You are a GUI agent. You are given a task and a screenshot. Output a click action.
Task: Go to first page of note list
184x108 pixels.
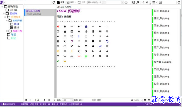tap(26, 100)
